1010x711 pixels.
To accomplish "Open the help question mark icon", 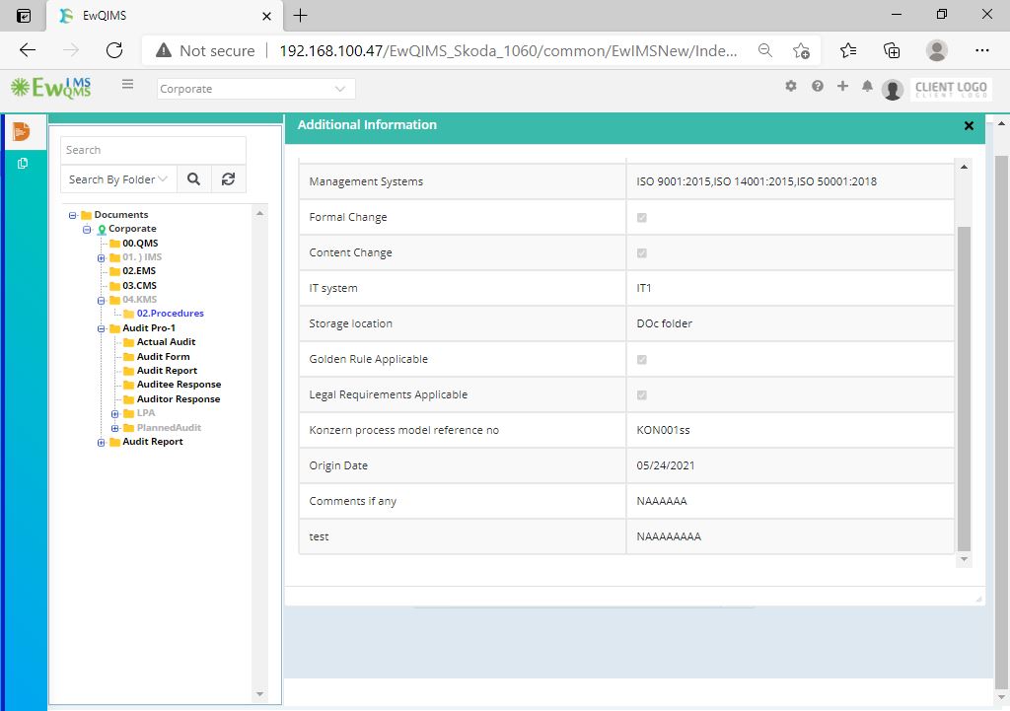I will (818, 87).
